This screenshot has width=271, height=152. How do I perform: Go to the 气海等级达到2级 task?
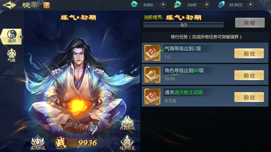(249, 53)
